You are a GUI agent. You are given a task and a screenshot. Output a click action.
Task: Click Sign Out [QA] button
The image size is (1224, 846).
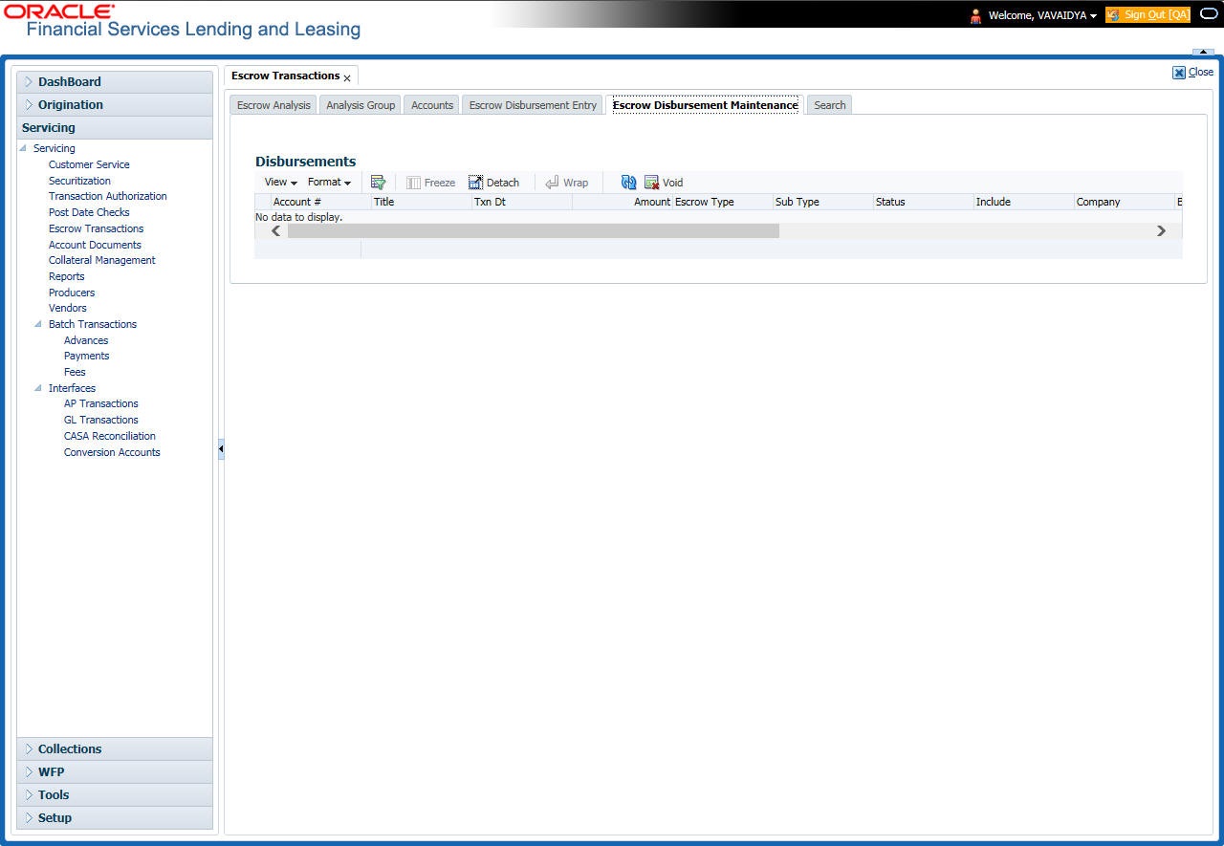(1147, 15)
